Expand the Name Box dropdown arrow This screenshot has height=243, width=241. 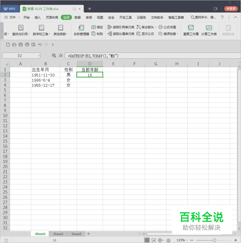pyautogui.click(x=39, y=56)
